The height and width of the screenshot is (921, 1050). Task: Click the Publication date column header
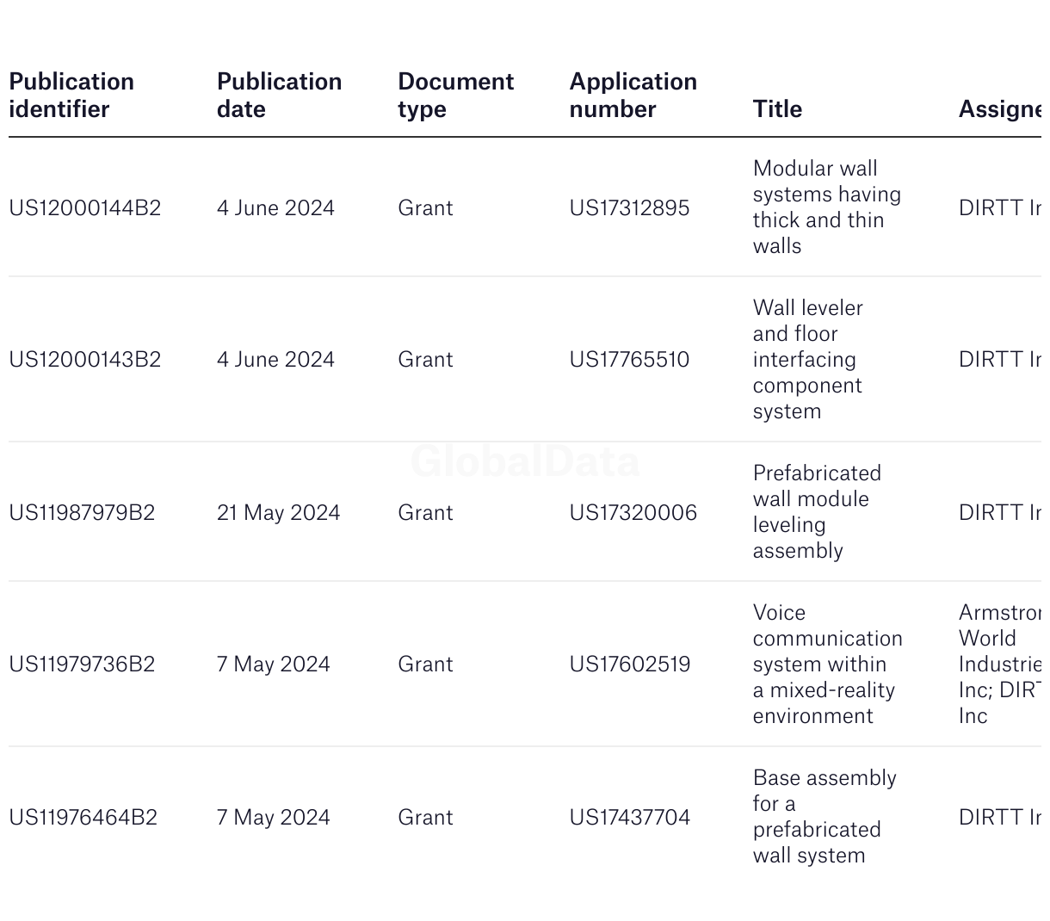tap(280, 96)
